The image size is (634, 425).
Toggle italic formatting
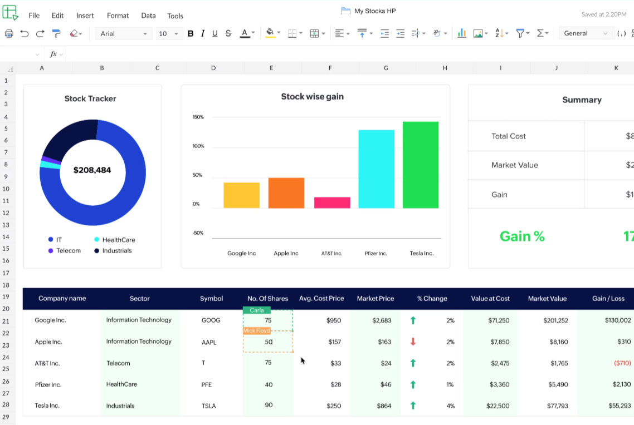[x=203, y=33]
